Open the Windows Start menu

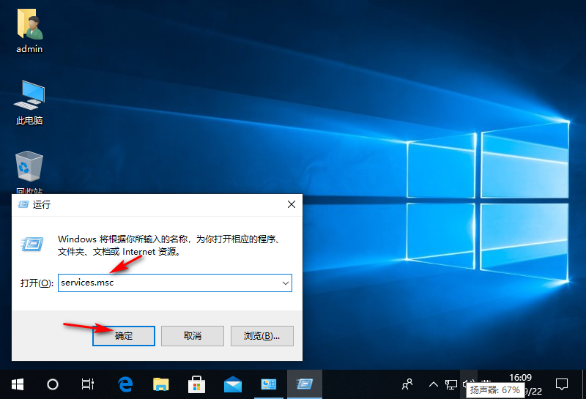[x=17, y=384]
